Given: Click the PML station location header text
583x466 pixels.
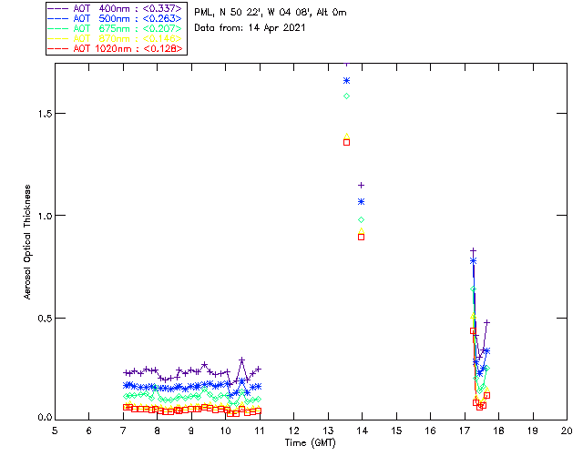Looking at the screenshot, I should [x=271, y=12].
